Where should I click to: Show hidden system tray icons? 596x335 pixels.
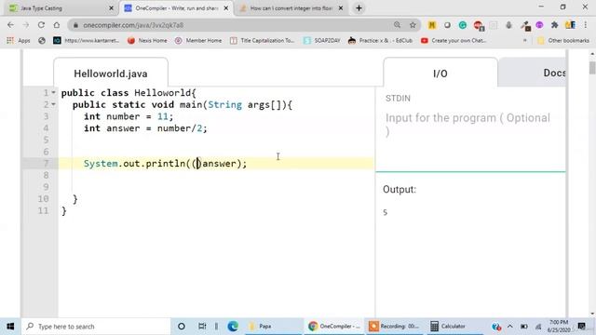click(x=510, y=327)
